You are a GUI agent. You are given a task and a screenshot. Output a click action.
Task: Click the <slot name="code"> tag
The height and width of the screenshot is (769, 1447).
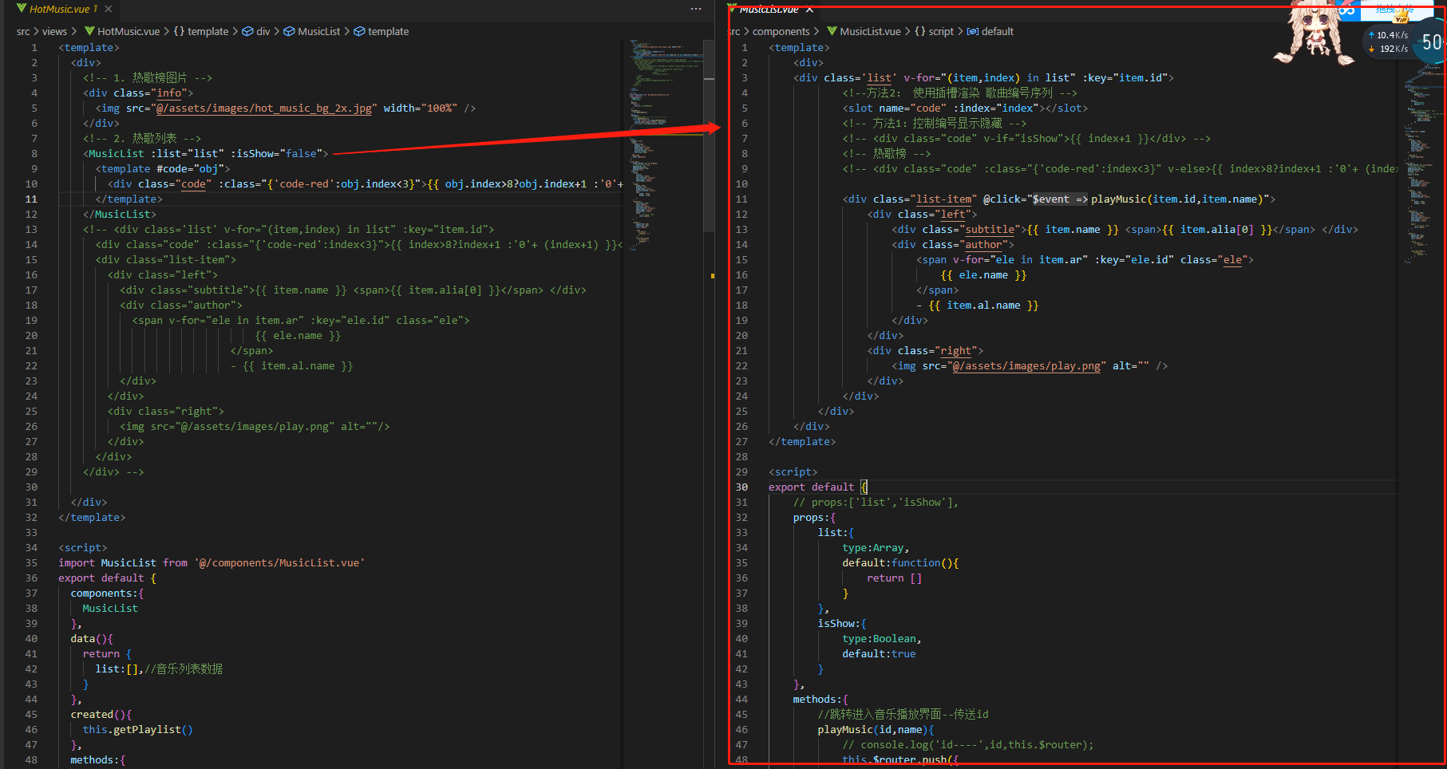(x=965, y=108)
